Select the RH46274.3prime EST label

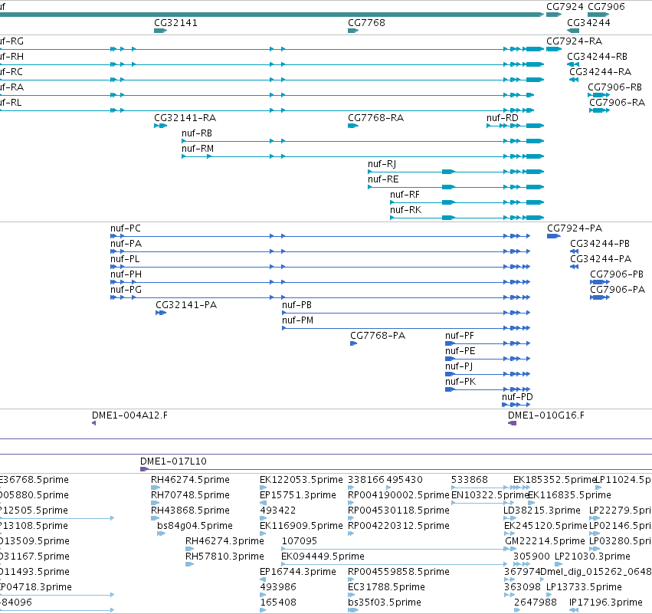pyautogui.click(x=224, y=541)
